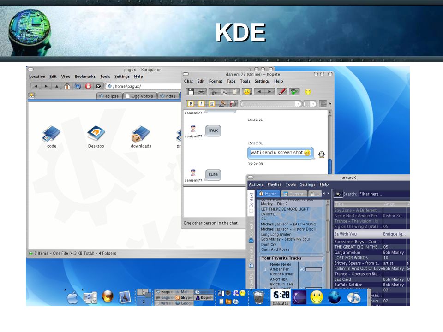Go to previous chat history in Kopete
Image resolution: width=443 pixels, height=332 pixels.
pyautogui.click(x=259, y=91)
